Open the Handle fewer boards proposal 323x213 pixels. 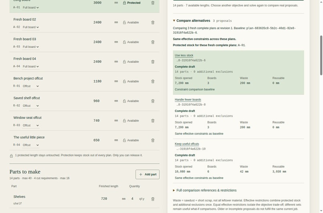[x=188, y=99]
